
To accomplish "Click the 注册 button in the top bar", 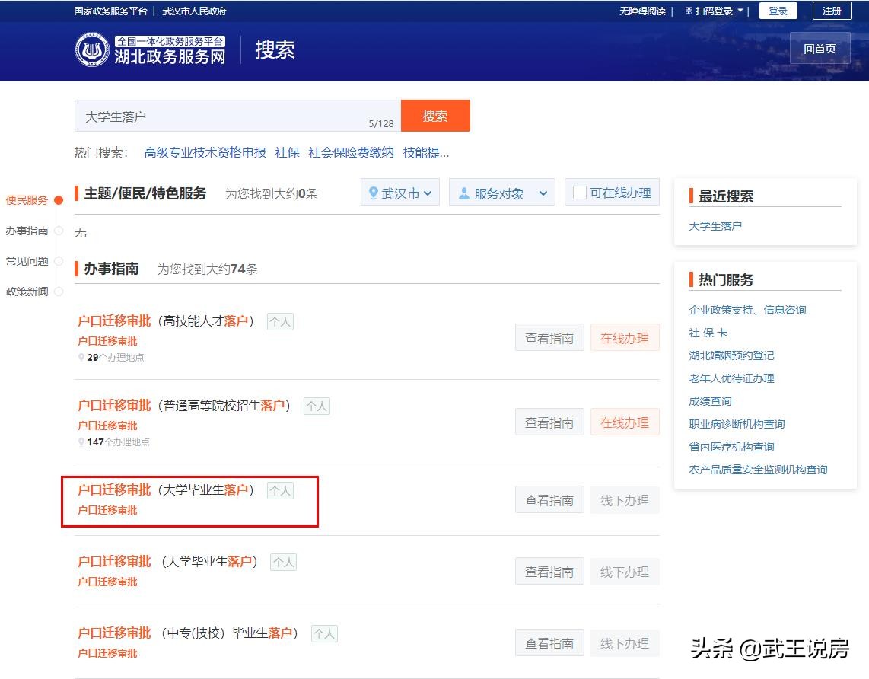I will (x=832, y=11).
